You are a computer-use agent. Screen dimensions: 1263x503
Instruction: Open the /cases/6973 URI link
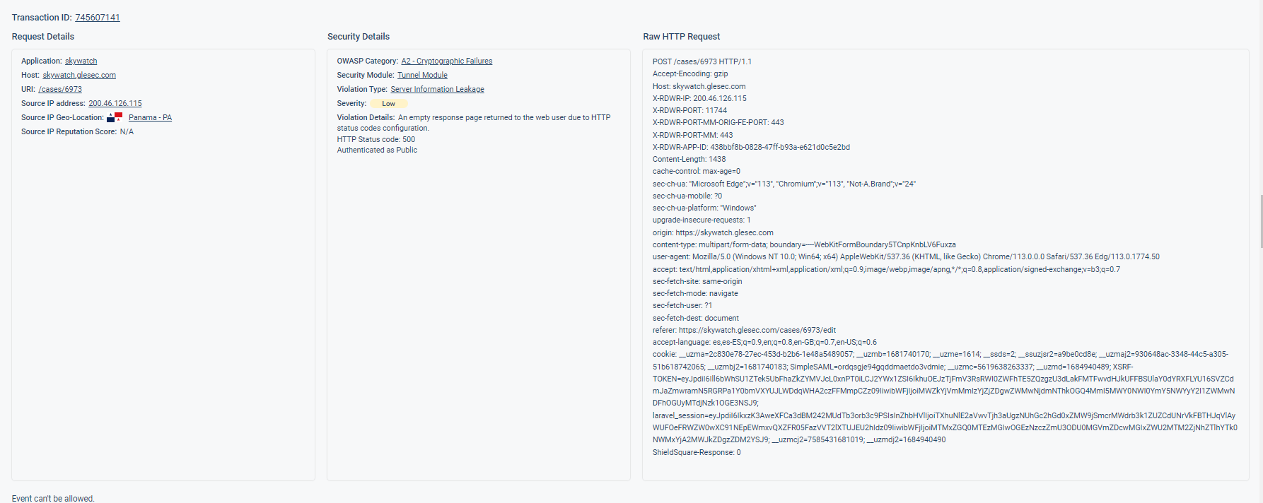pos(60,90)
